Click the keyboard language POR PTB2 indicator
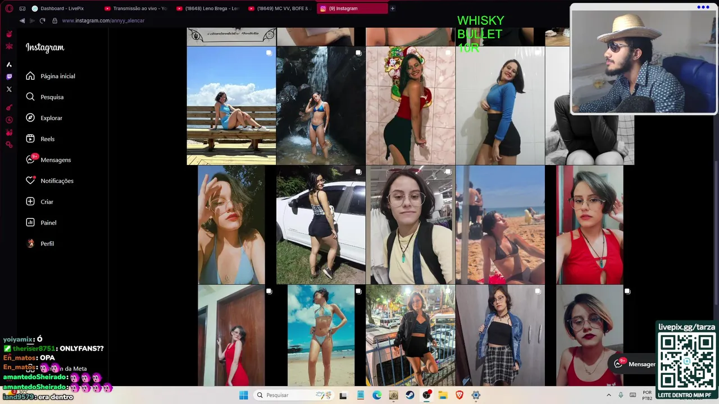The image size is (719, 404). click(647, 395)
